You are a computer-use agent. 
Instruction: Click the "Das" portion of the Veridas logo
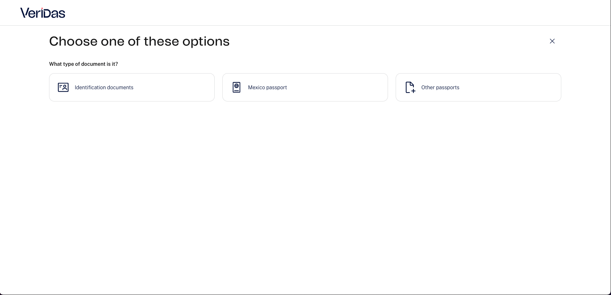click(x=54, y=13)
